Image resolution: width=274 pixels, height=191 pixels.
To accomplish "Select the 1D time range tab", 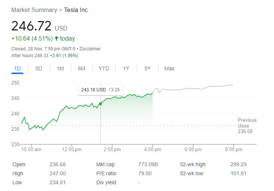I will point(17,68).
